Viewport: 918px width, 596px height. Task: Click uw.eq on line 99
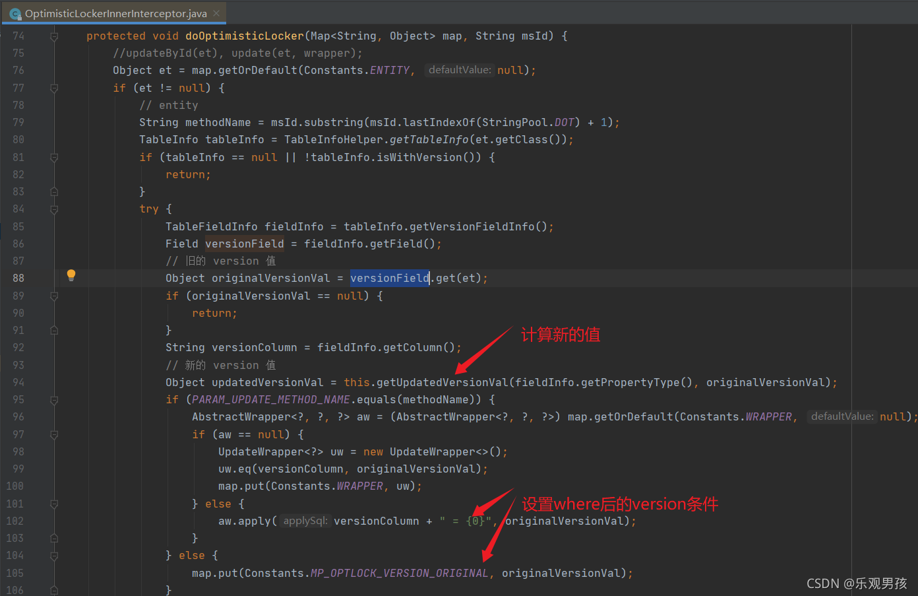(x=235, y=469)
